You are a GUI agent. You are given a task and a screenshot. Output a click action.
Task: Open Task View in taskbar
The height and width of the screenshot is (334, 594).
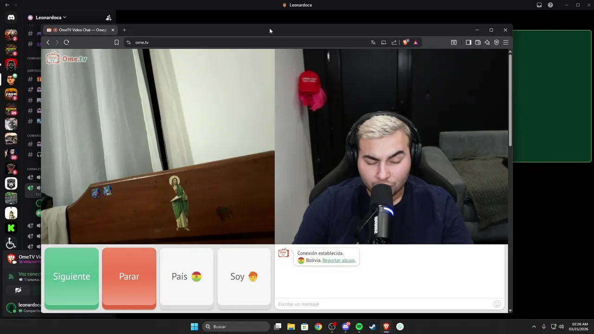[x=278, y=327]
